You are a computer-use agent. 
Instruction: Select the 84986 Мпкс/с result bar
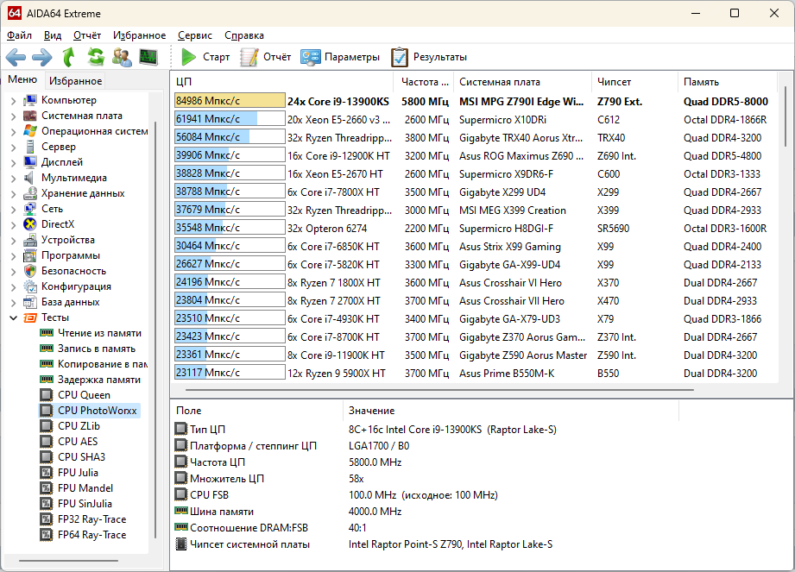click(x=230, y=101)
